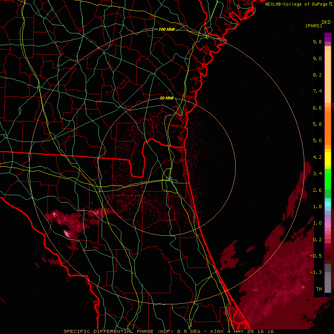Click the 6.6 scale label

coord(317,108)
